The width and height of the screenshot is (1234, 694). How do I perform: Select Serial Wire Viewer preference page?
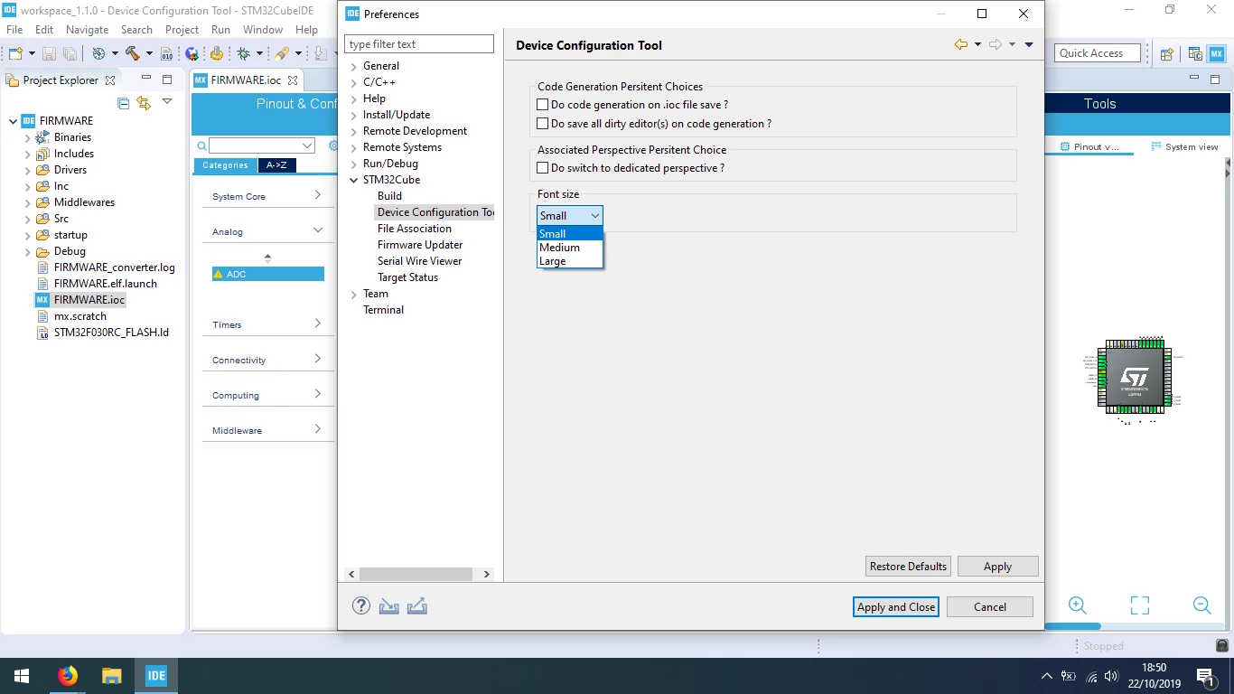click(419, 261)
